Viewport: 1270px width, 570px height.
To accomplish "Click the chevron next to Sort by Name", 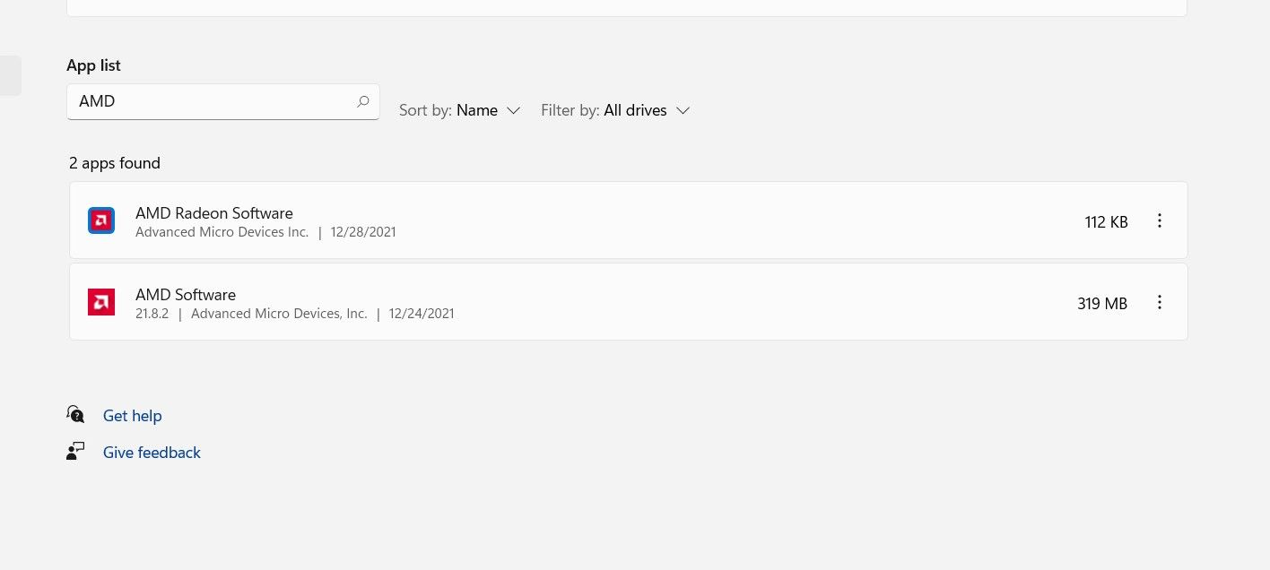I will tap(513, 110).
